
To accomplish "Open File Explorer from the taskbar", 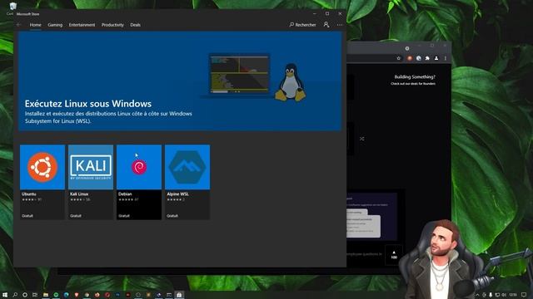I will (46, 295).
